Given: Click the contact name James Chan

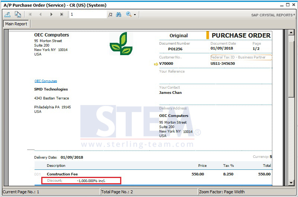Looking at the screenshot, I should point(170,93).
